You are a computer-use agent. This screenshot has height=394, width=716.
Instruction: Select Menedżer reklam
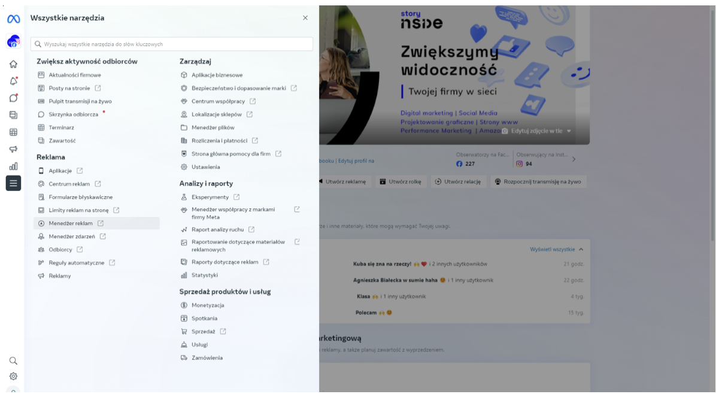96,223
